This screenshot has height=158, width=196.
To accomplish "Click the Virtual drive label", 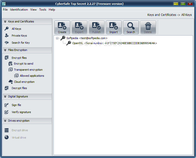I will (19, 138).
